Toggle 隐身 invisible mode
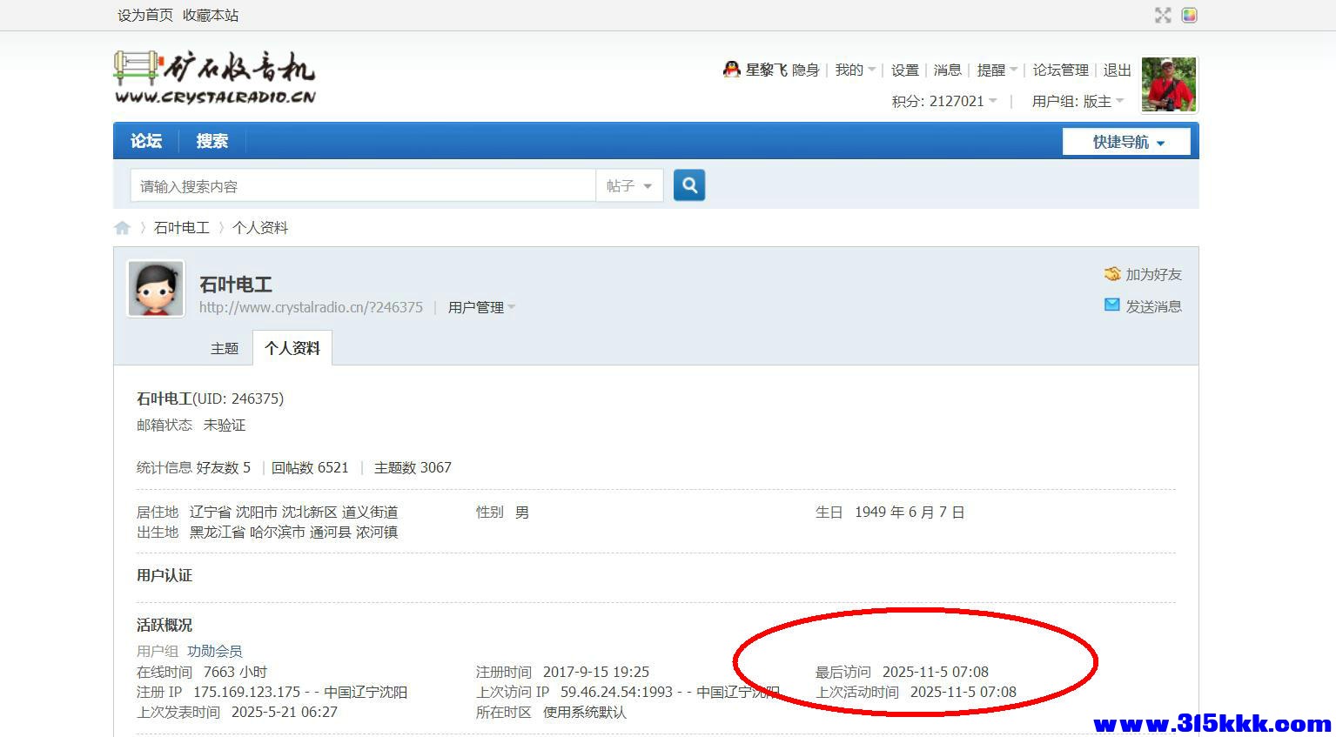This screenshot has width=1336, height=737. [805, 70]
